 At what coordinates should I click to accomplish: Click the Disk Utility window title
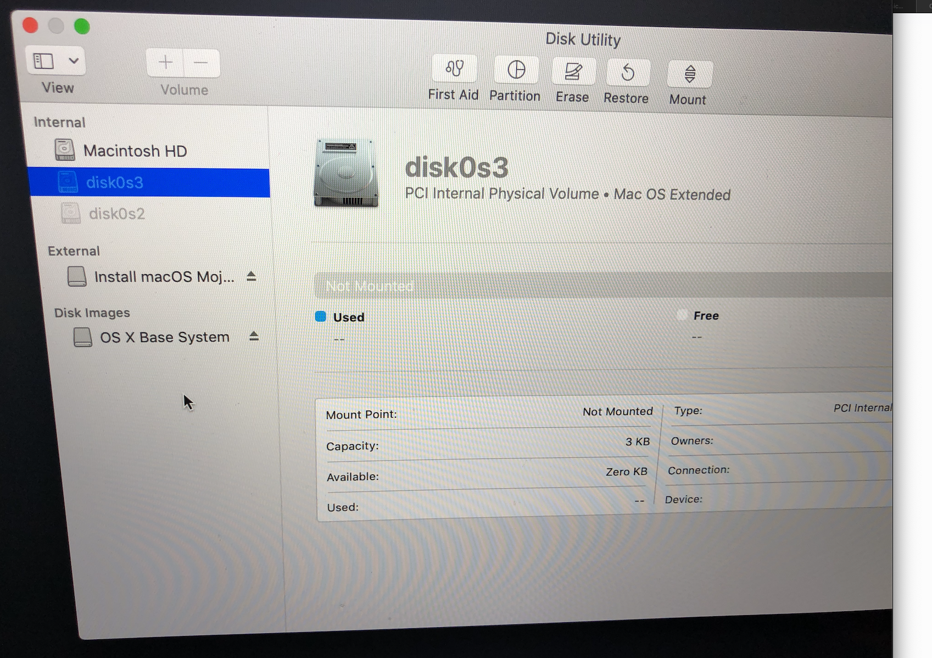coord(583,39)
